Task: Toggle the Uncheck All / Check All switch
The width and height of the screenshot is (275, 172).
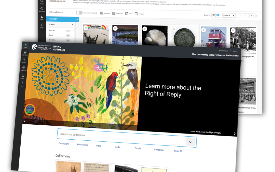Action: click(x=79, y=13)
